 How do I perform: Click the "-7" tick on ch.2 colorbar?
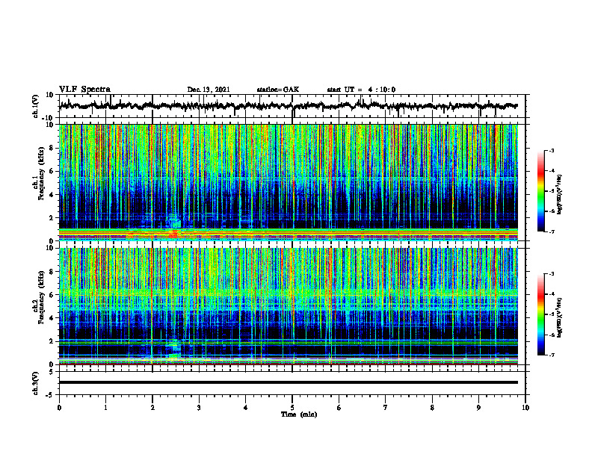point(552,355)
